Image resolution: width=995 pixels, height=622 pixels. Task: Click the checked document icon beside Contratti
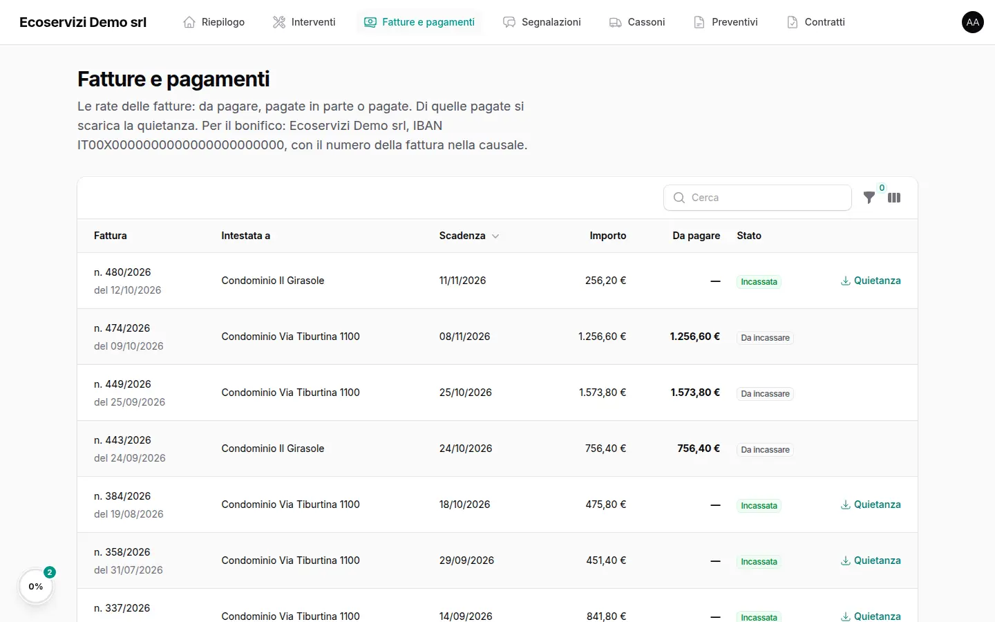[x=793, y=22]
